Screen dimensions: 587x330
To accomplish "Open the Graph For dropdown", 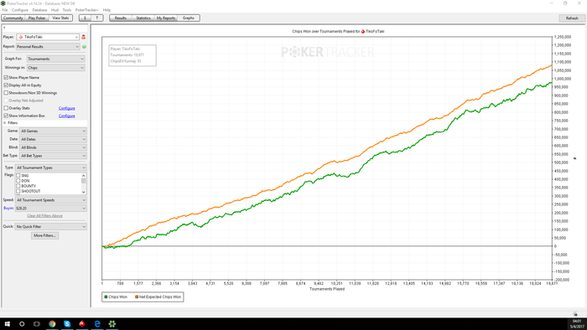I will [x=56, y=59].
